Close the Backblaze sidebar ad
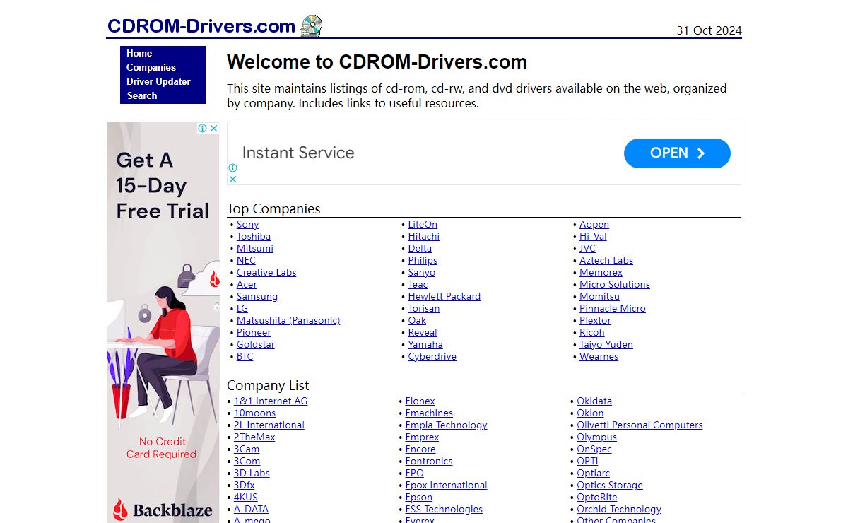The width and height of the screenshot is (848, 523). pos(213,128)
